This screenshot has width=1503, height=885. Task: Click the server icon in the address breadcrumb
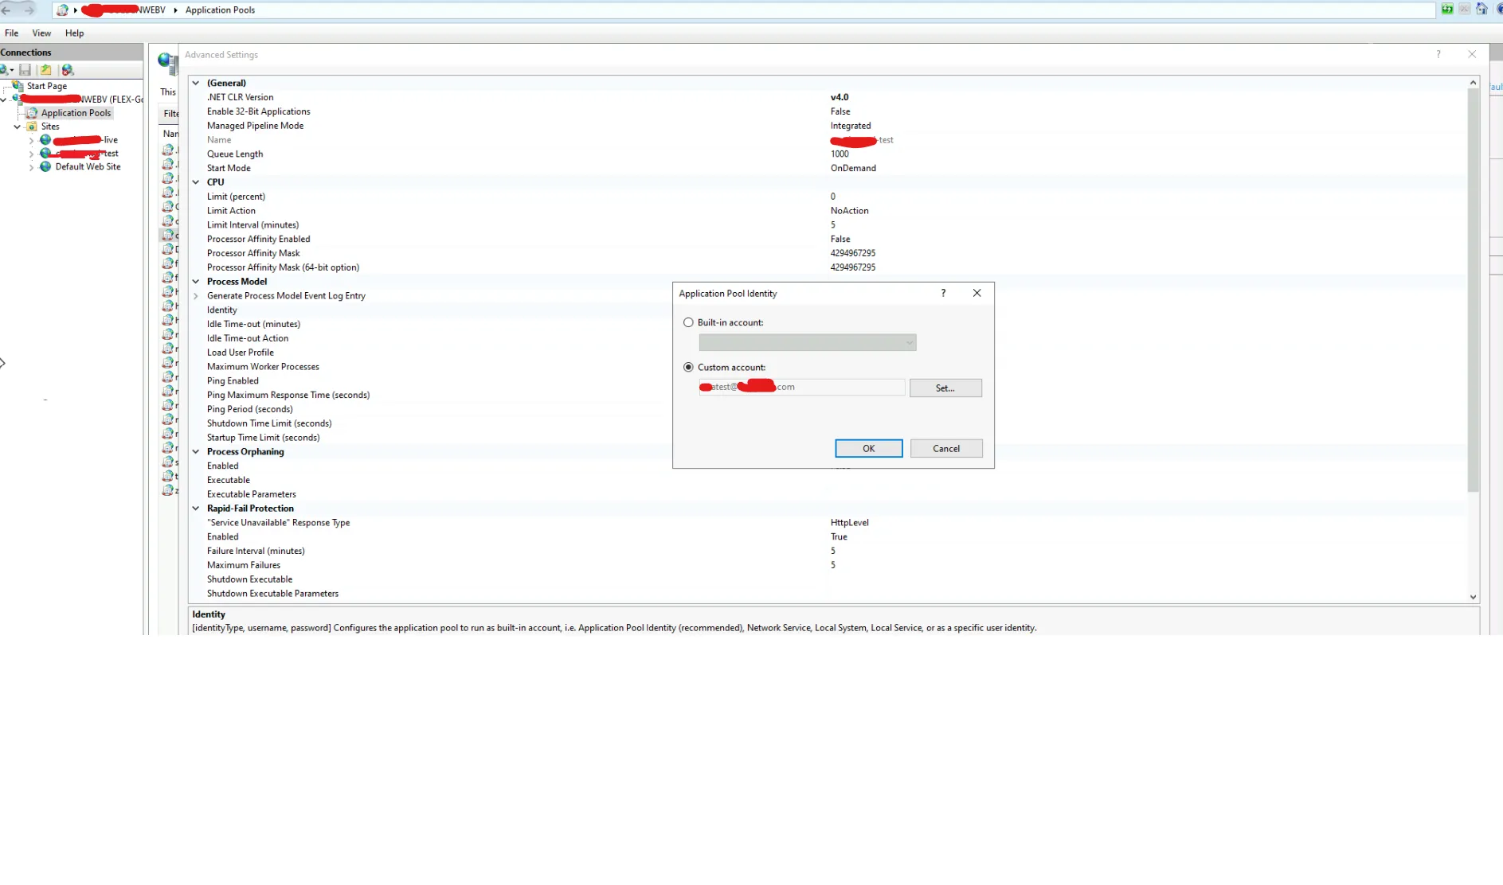point(62,10)
